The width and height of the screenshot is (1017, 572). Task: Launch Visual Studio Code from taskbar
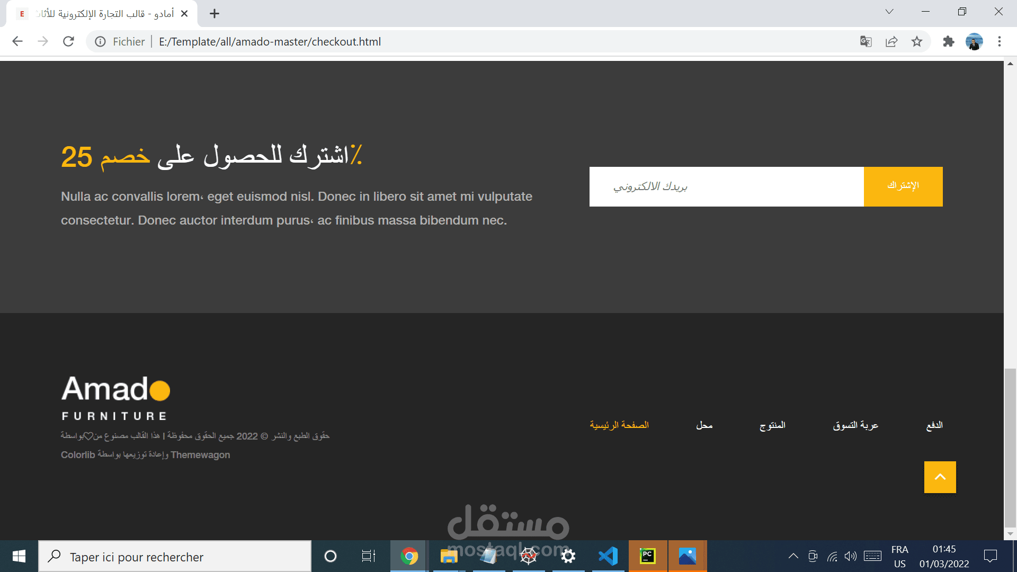tap(608, 556)
